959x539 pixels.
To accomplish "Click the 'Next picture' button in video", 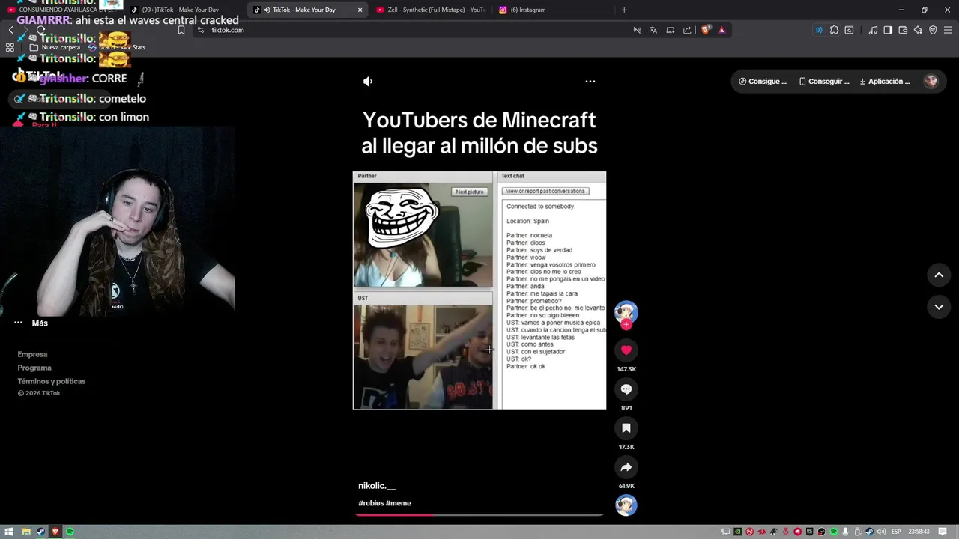I will coord(471,192).
